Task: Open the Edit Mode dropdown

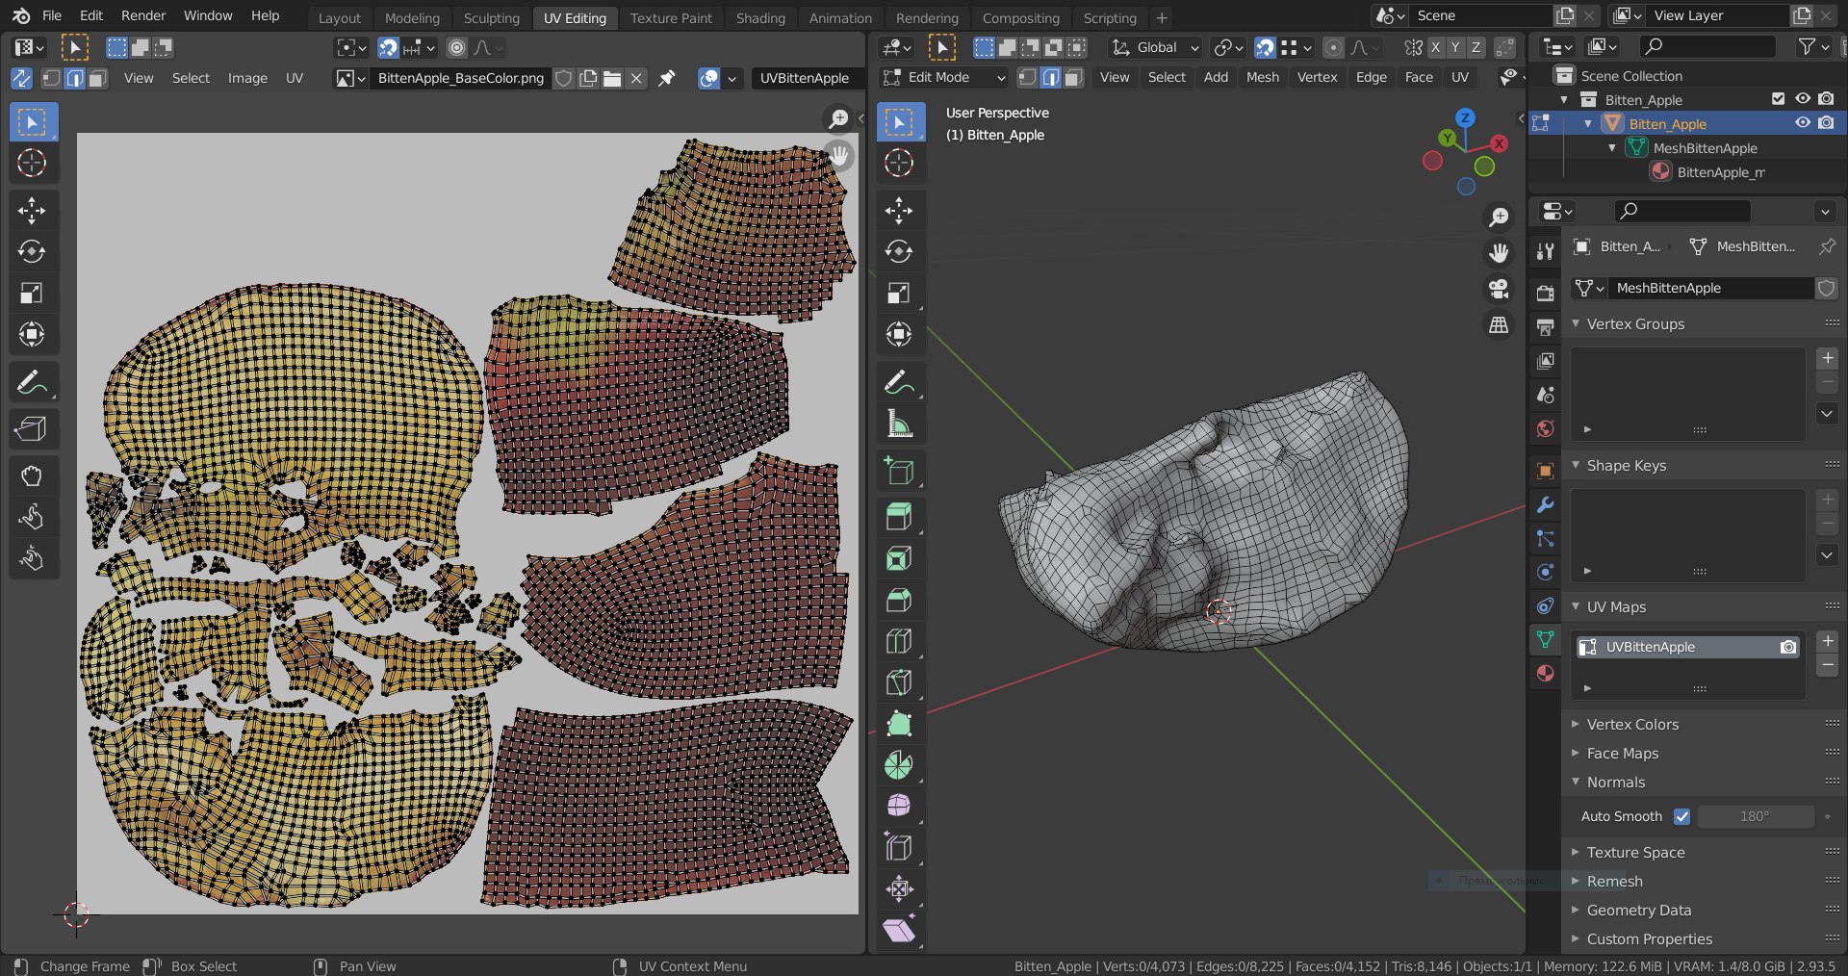Action: click(944, 77)
